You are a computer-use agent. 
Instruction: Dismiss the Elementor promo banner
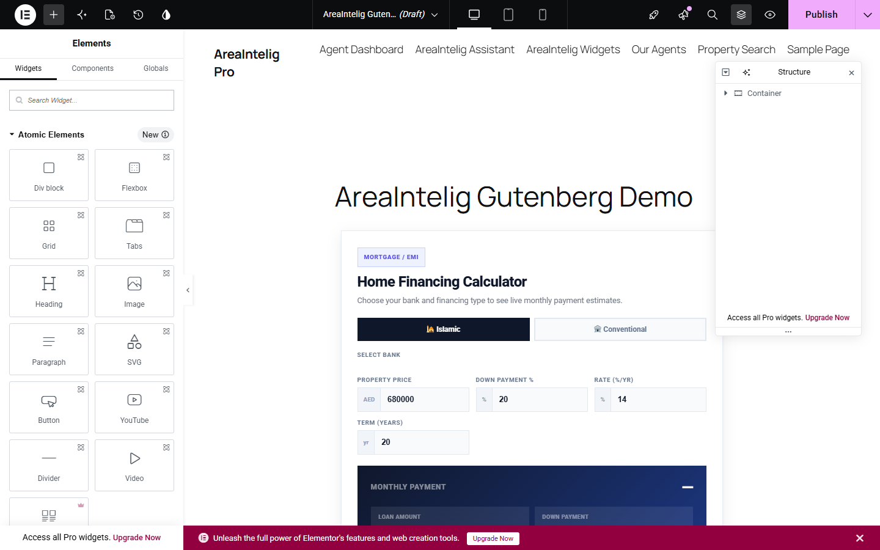[x=860, y=538]
